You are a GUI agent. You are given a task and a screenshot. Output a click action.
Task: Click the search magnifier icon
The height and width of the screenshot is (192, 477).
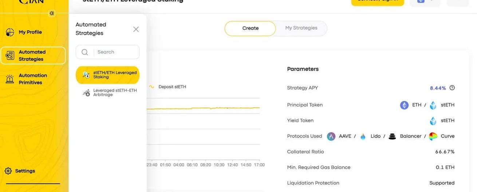click(x=85, y=52)
